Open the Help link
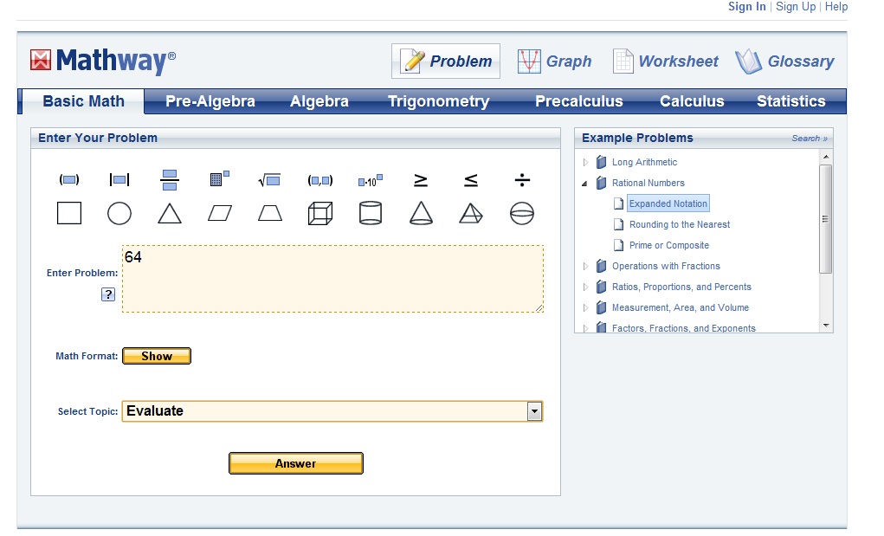The image size is (884, 536). tap(836, 6)
